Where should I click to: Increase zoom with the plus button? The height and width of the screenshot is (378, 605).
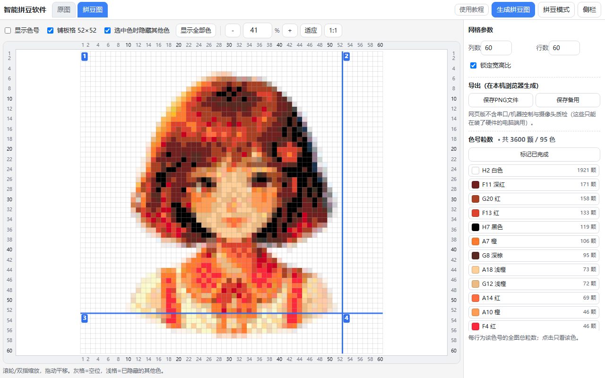(x=290, y=30)
